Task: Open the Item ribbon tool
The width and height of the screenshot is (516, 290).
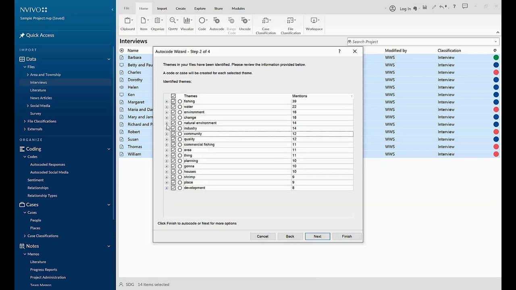Action: [144, 24]
